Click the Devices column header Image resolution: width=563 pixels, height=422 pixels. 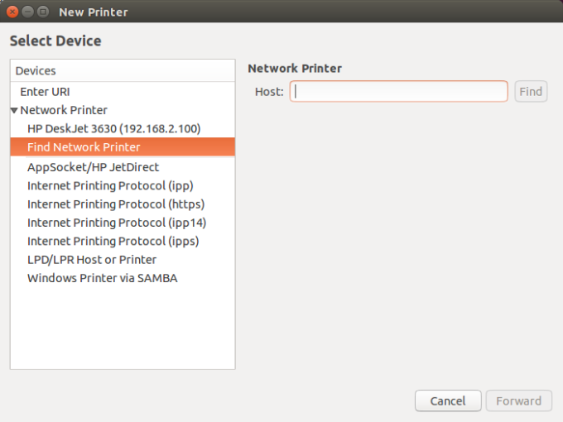(x=122, y=71)
